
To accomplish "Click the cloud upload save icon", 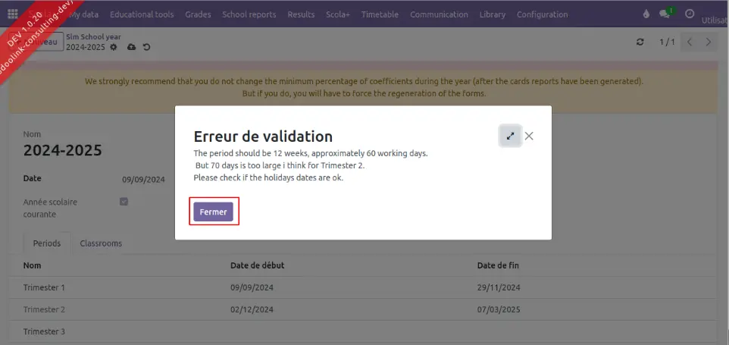I will tap(131, 47).
